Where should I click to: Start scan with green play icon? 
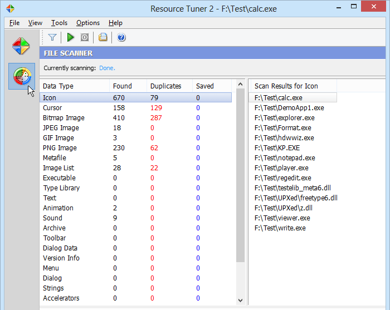click(x=70, y=37)
